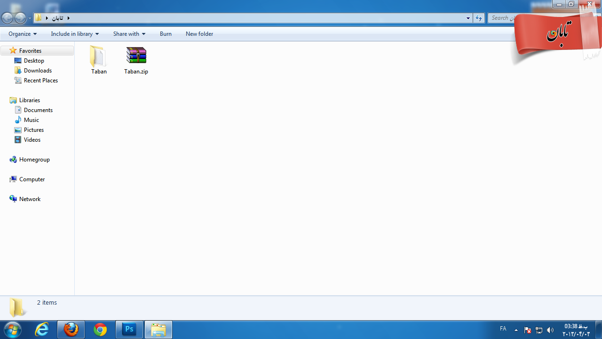Select Computer in the navigation pane

32,179
